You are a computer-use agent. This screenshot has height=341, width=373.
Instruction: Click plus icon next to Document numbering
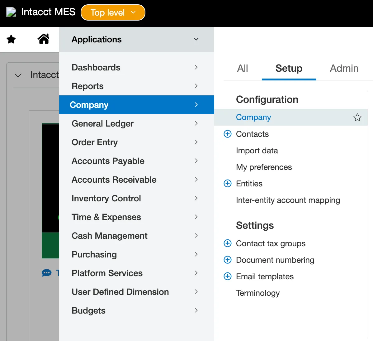[x=228, y=260]
